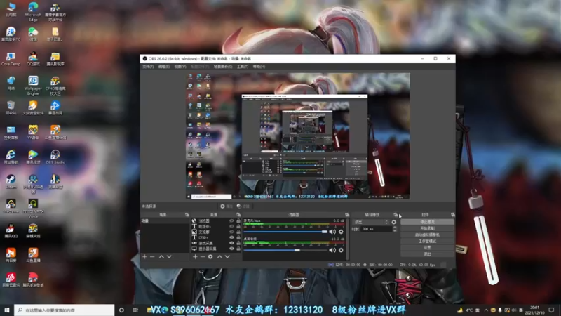Click the audio mixer vertical scrollbar
The image size is (561, 316).
click(347, 239)
